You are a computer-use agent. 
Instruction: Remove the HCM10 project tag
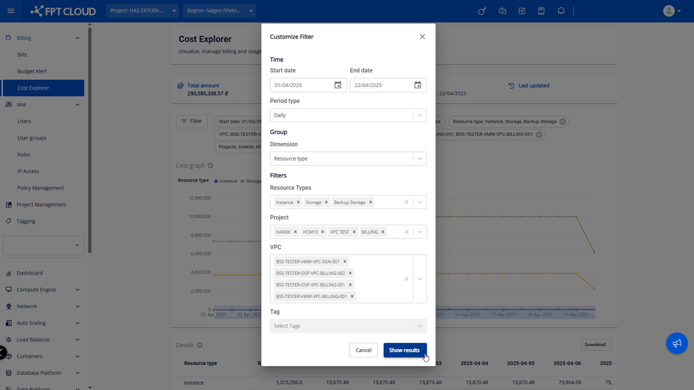click(x=323, y=232)
